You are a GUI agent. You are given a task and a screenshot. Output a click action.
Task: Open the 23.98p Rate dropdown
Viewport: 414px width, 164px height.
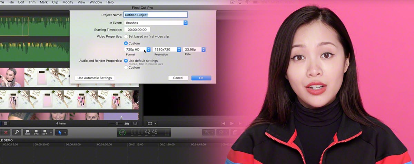tap(194, 49)
